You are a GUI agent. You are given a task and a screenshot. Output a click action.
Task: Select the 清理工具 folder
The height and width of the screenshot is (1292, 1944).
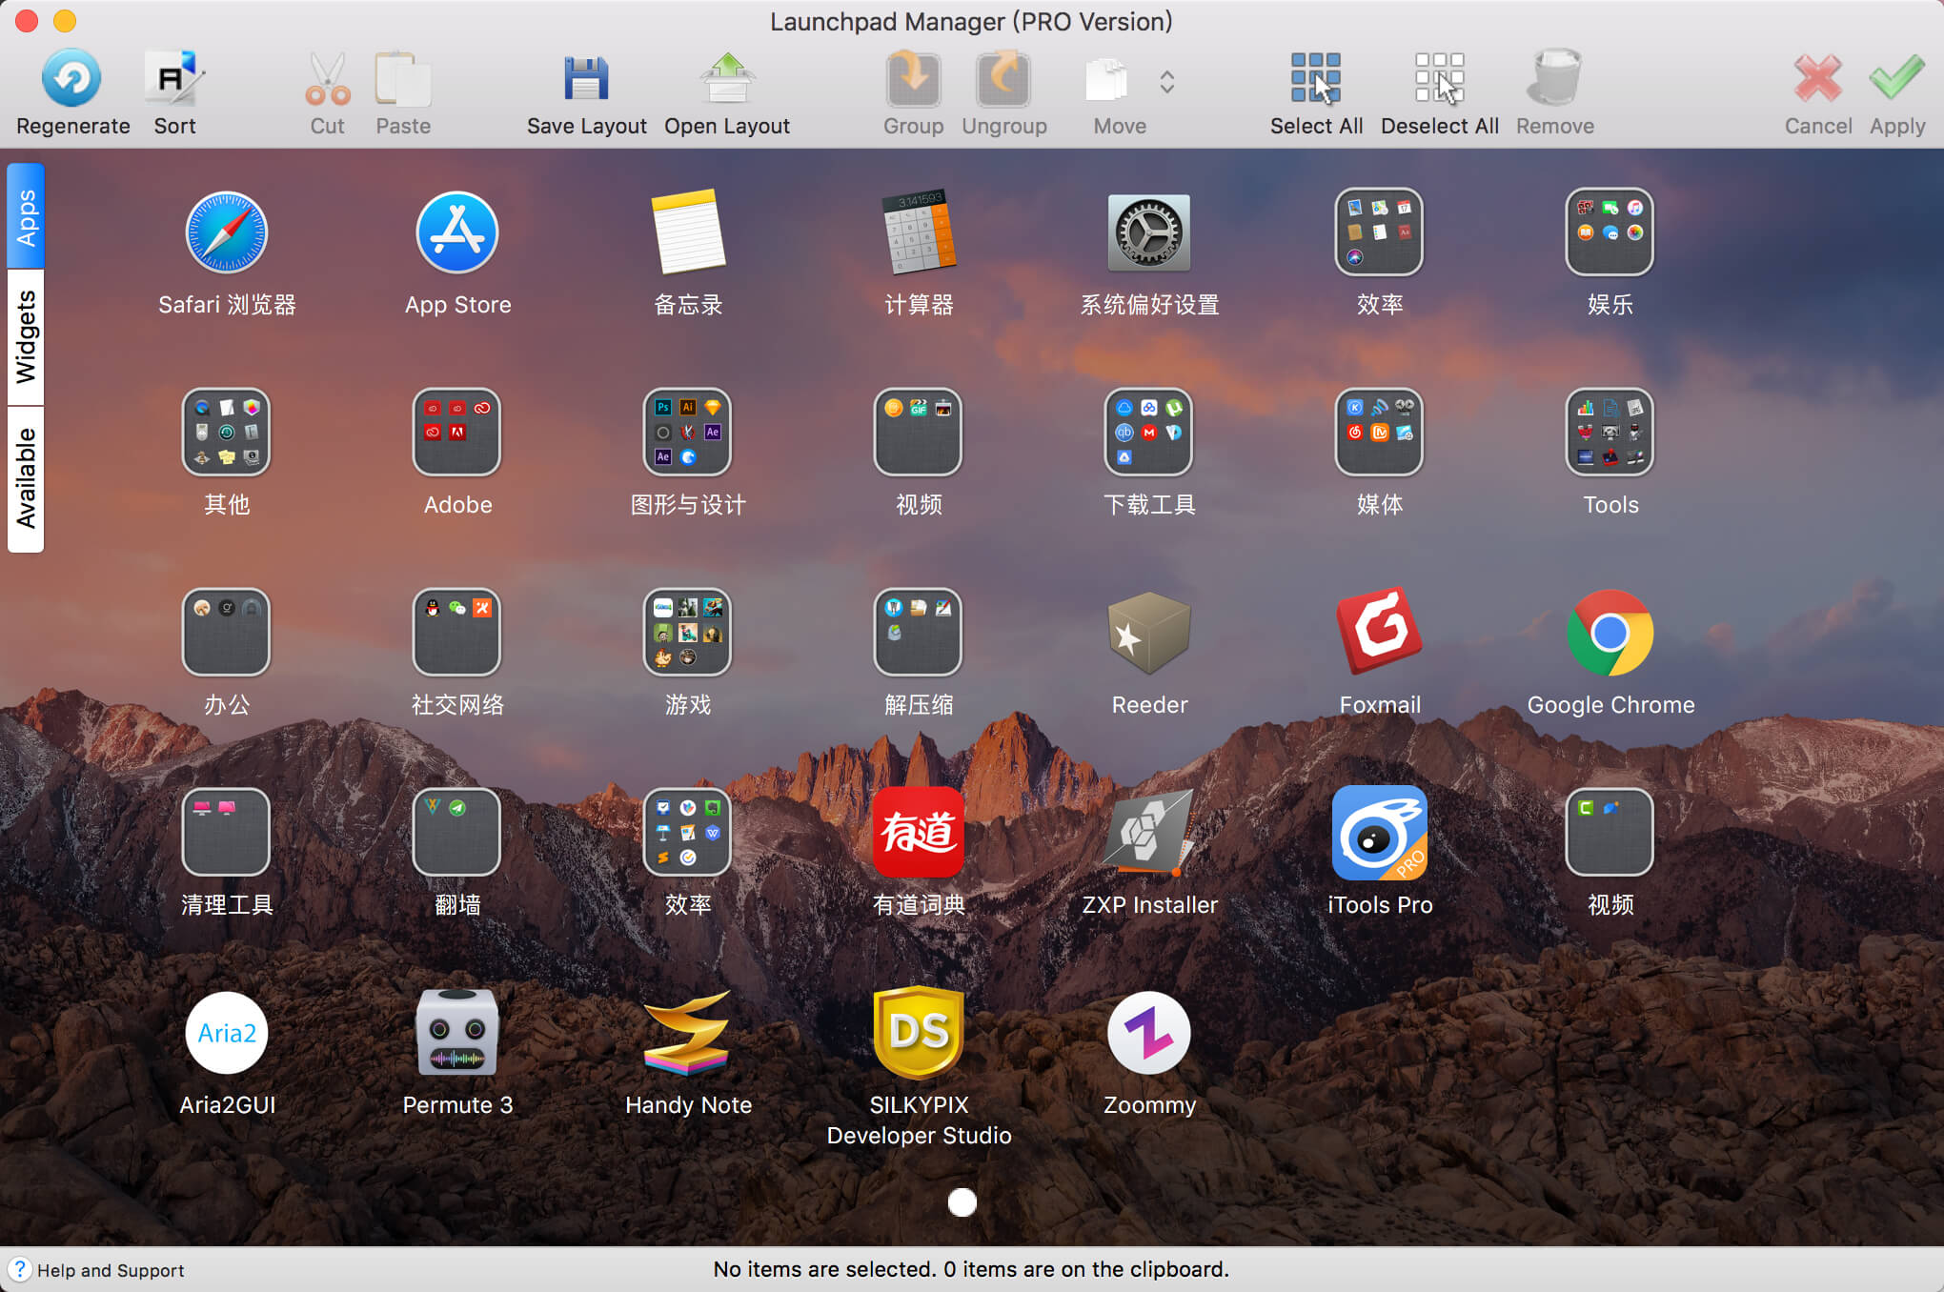[226, 833]
